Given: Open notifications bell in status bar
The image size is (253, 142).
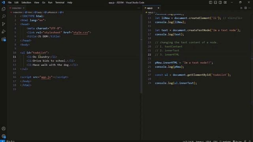Looking at the screenshot, I should [250, 141].
